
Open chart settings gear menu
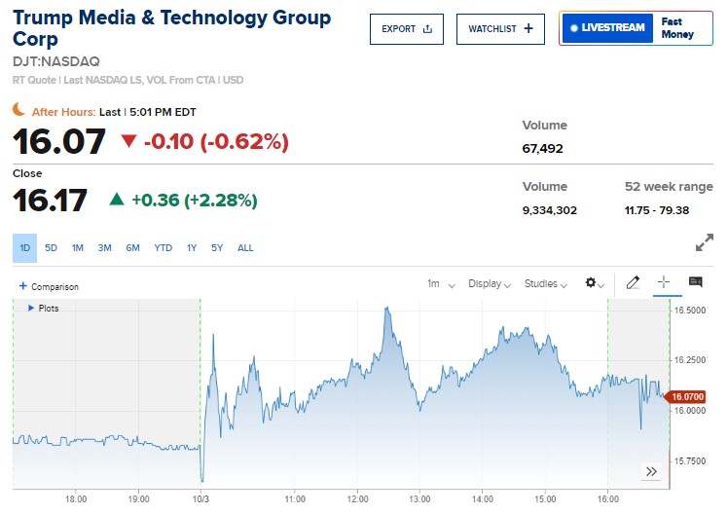click(x=592, y=284)
